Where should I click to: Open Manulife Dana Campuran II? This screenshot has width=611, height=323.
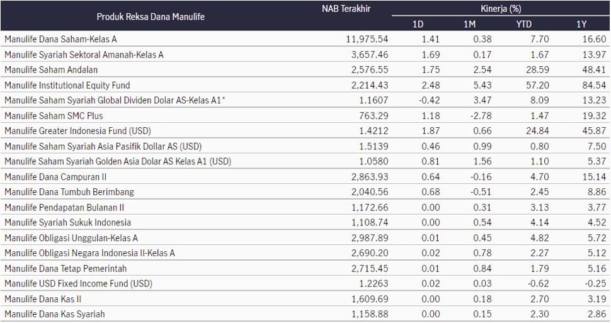point(55,177)
